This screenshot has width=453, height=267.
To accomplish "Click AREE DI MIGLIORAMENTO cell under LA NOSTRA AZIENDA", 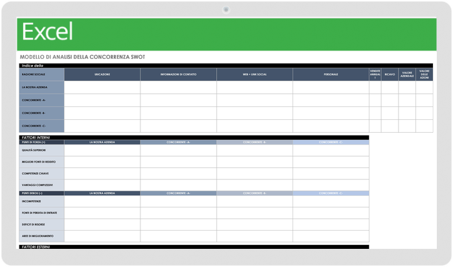I will pyautogui.click(x=102, y=236).
